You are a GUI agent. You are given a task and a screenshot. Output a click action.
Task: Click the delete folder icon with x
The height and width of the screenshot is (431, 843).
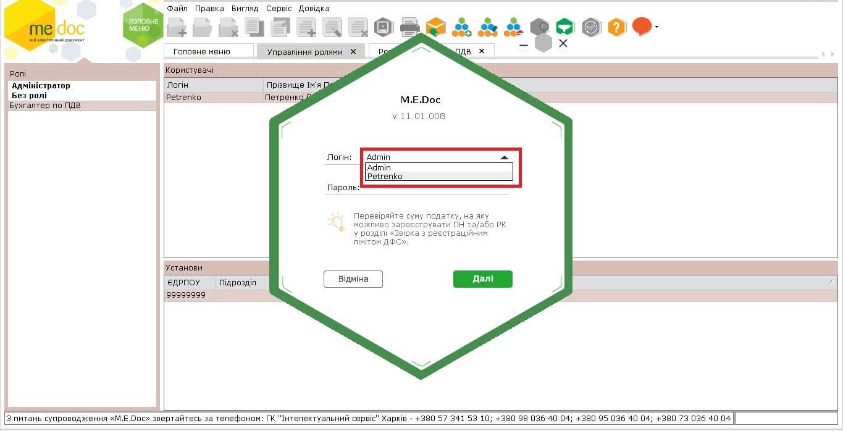tap(229, 27)
